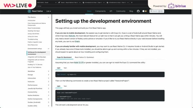Select the React Native CLI Quickstart tab
Viewport: 193px width, 108px height.
(x=84, y=57)
